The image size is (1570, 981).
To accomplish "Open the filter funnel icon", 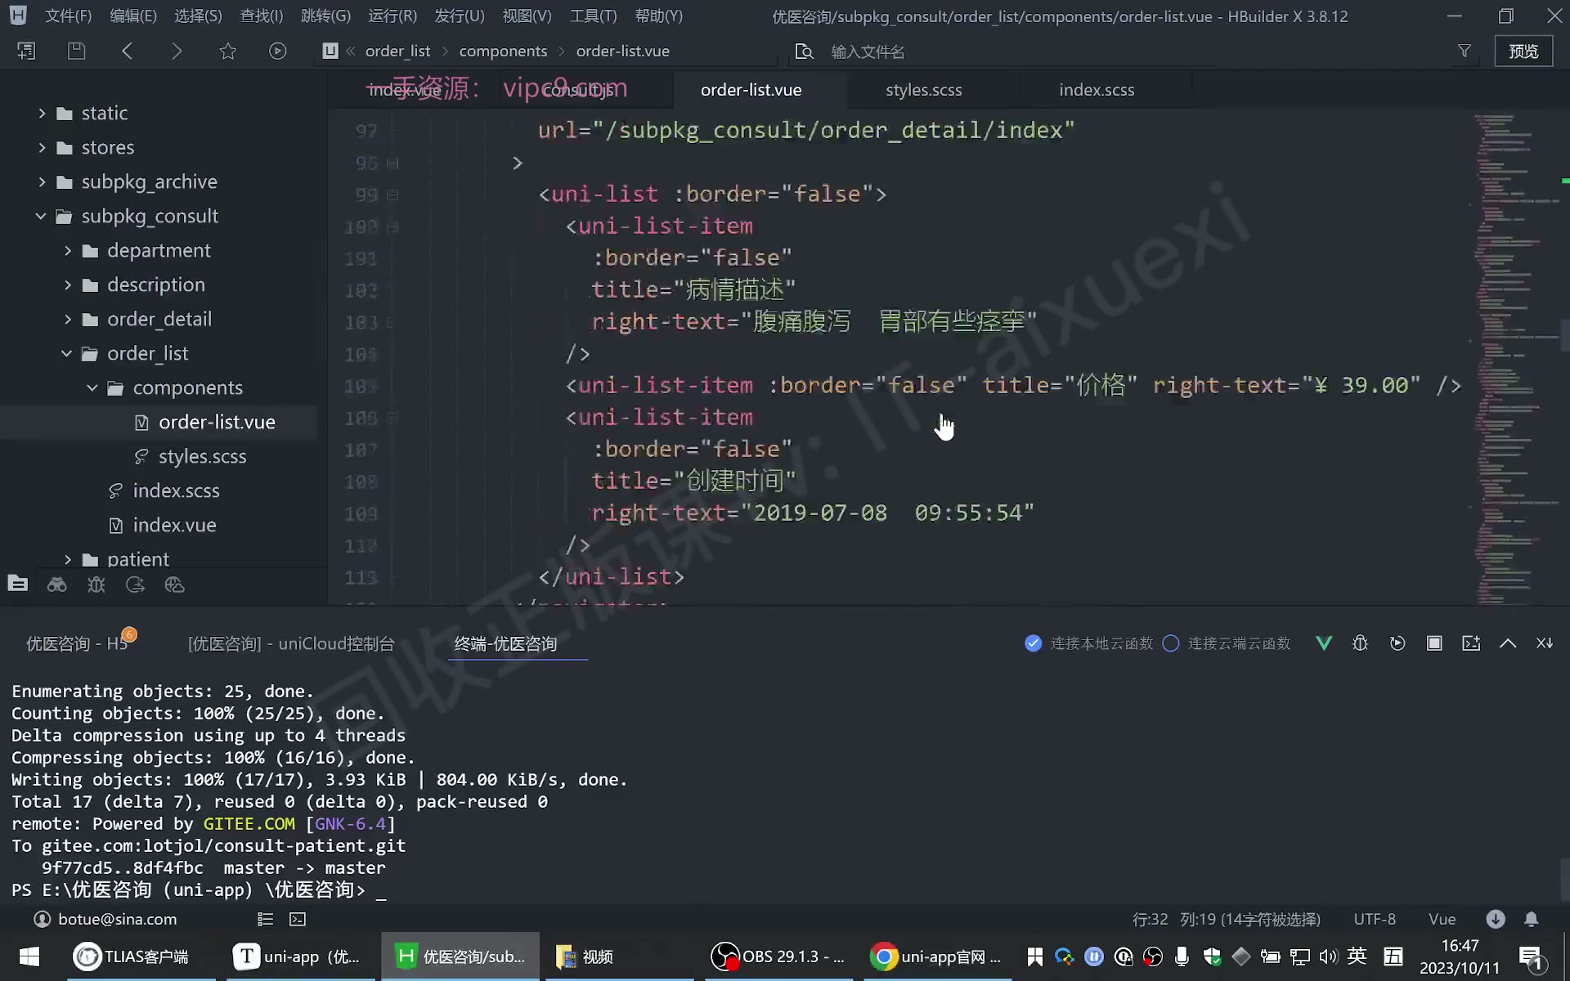I will 1465,51.
